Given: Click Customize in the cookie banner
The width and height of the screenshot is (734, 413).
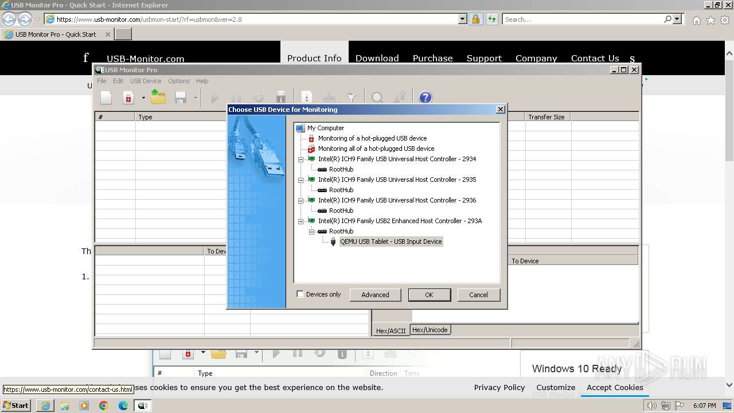Looking at the screenshot, I should pos(556,387).
